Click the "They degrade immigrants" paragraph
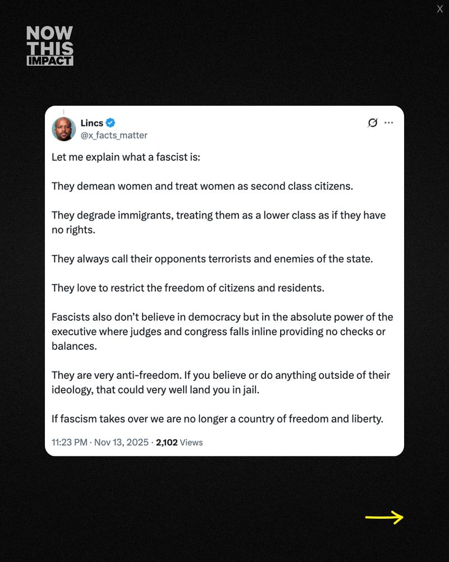 click(218, 223)
